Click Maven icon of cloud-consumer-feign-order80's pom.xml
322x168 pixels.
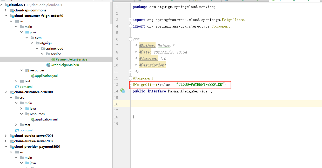(17, 87)
